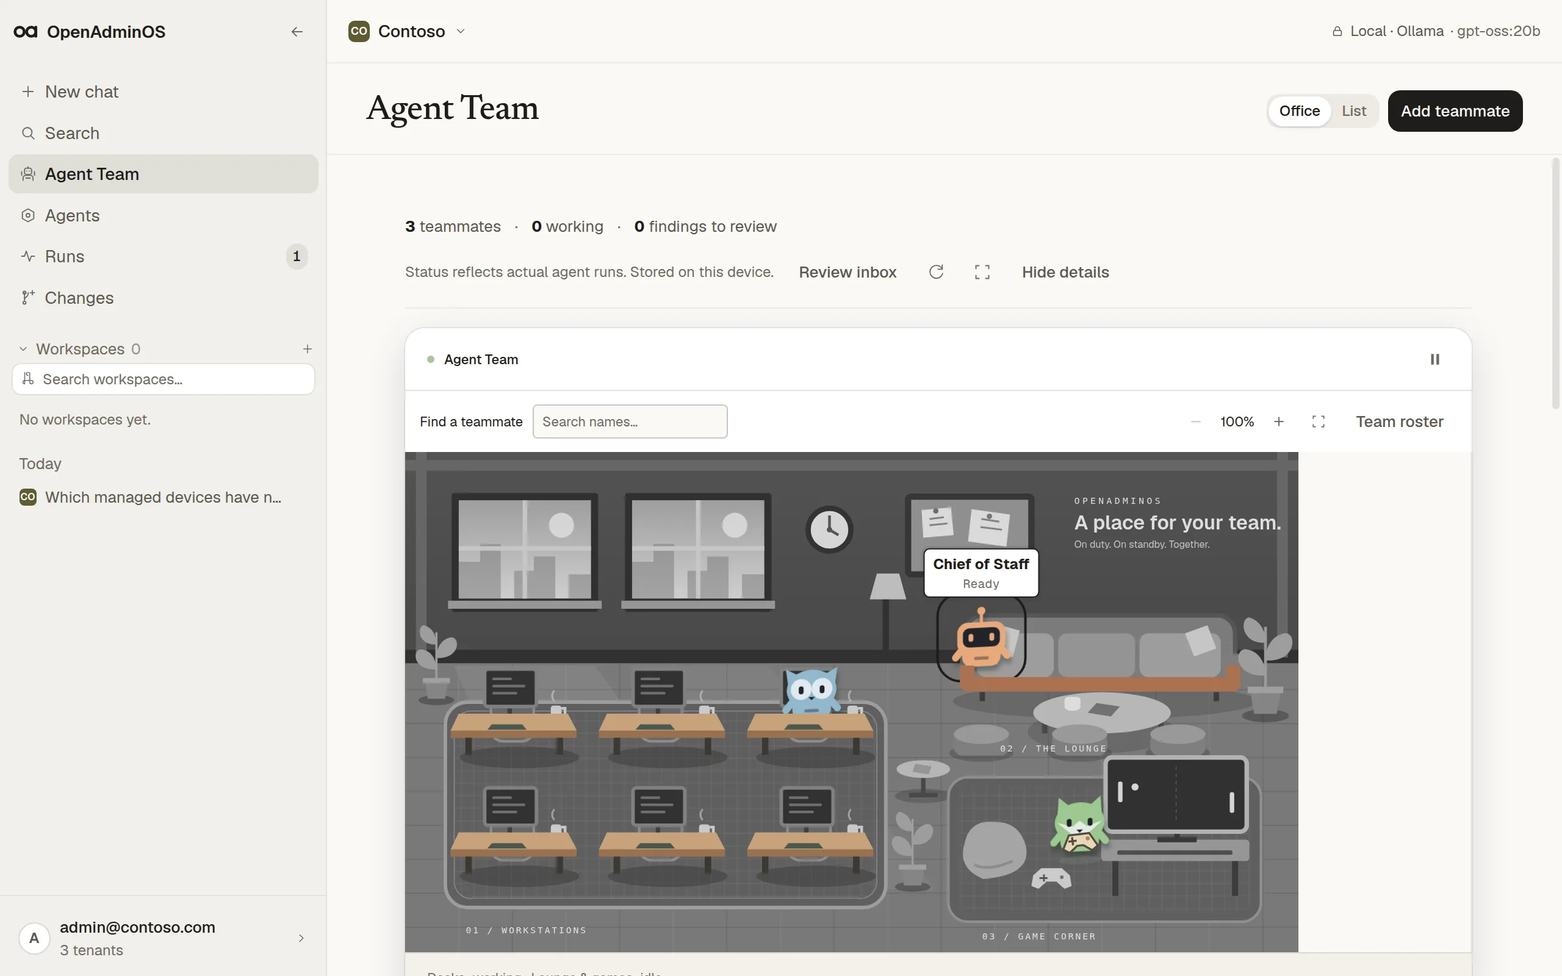
Task: Expand the office map to fullscreen
Action: click(x=1319, y=422)
